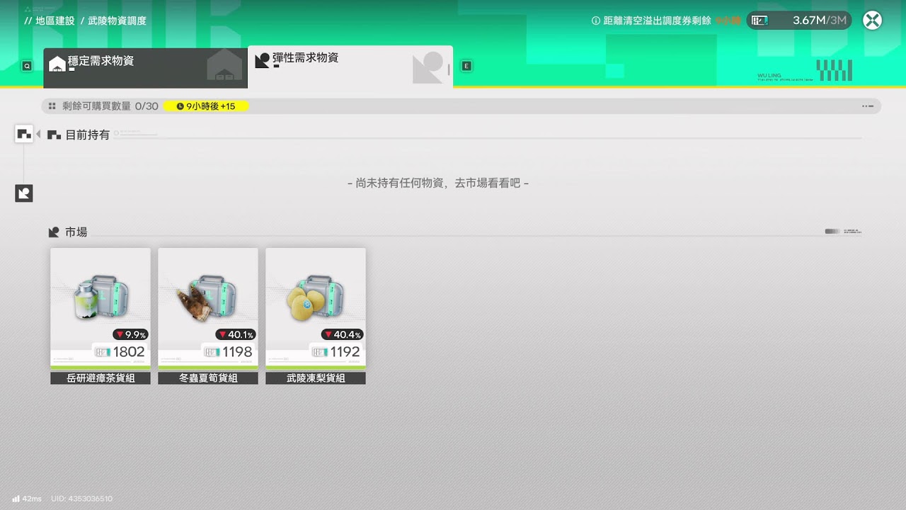Jump to 市場 section via sidebar icon
This screenshot has width=906, height=510.
[x=24, y=193]
